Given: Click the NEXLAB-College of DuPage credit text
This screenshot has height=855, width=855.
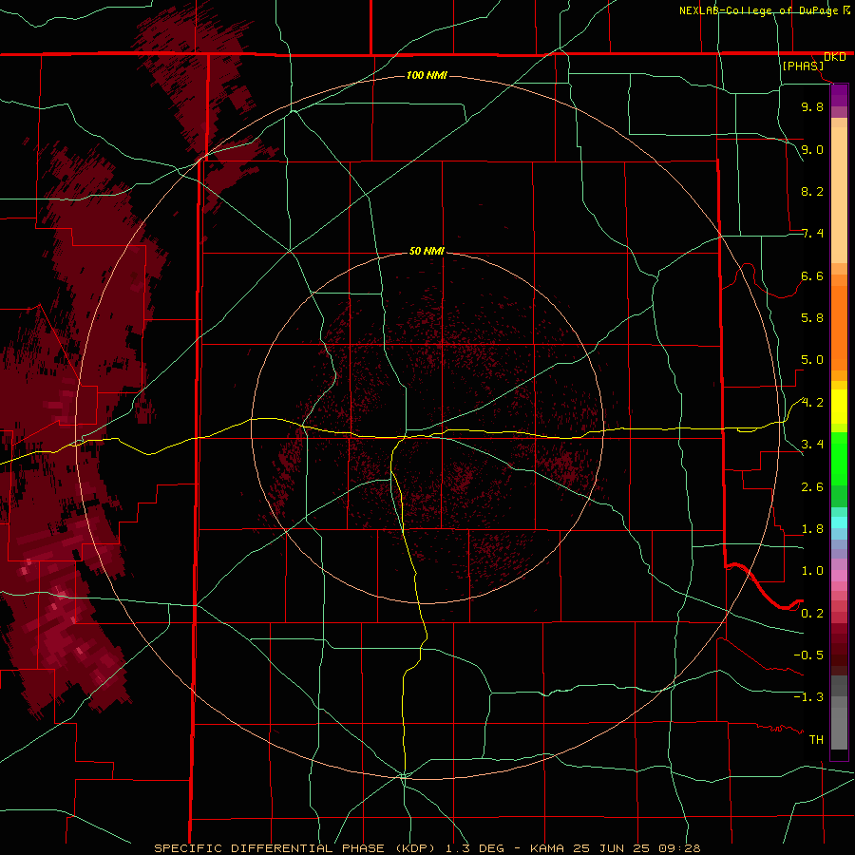Looking at the screenshot, I should [758, 10].
